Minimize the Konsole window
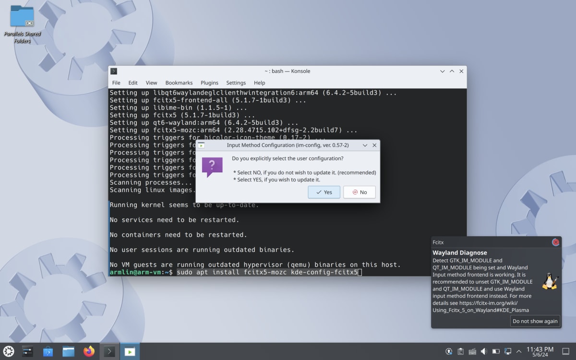Viewport: 576px width, 360px height. coord(443,71)
